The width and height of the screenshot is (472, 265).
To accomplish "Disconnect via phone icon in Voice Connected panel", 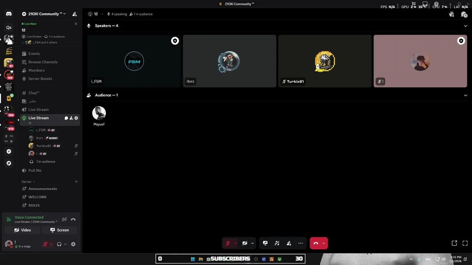I will (x=73, y=219).
